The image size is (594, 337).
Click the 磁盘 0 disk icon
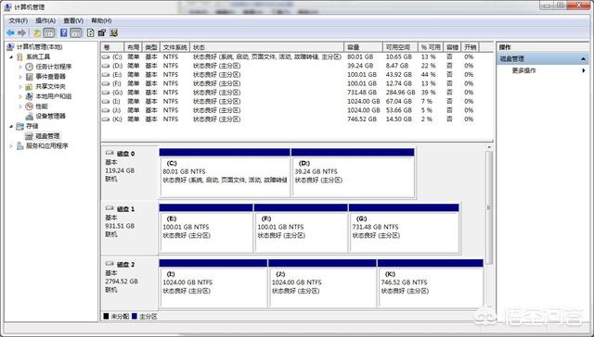point(110,153)
